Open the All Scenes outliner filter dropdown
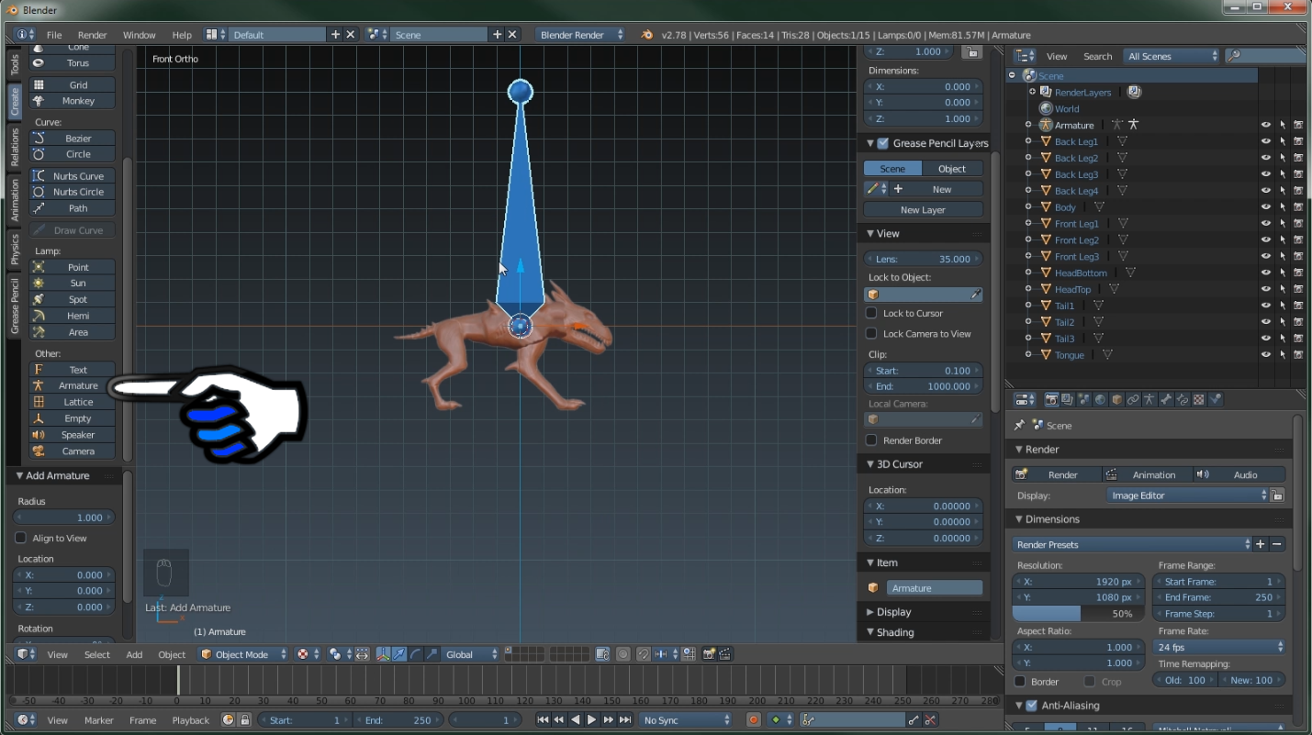This screenshot has width=1312, height=735. coord(1172,56)
